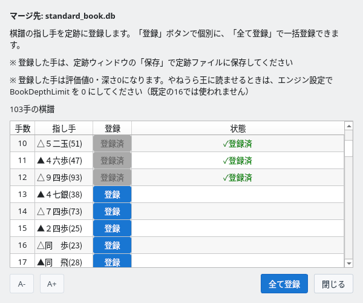The width and height of the screenshot is (363, 303).
Task: Click the マージ先: standard_book.db heading
Action: click(62, 16)
